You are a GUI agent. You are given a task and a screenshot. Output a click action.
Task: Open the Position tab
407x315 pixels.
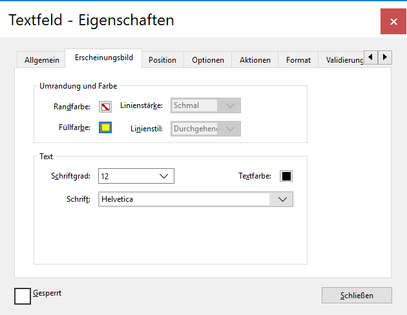click(163, 60)
